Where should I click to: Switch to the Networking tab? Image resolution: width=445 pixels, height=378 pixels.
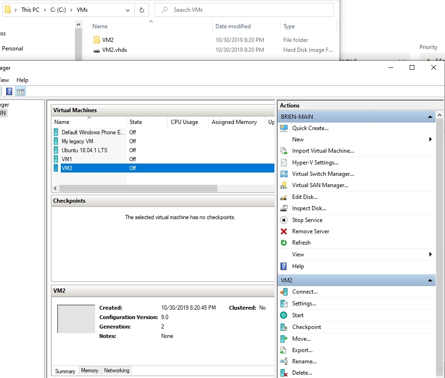click(116, 371)
